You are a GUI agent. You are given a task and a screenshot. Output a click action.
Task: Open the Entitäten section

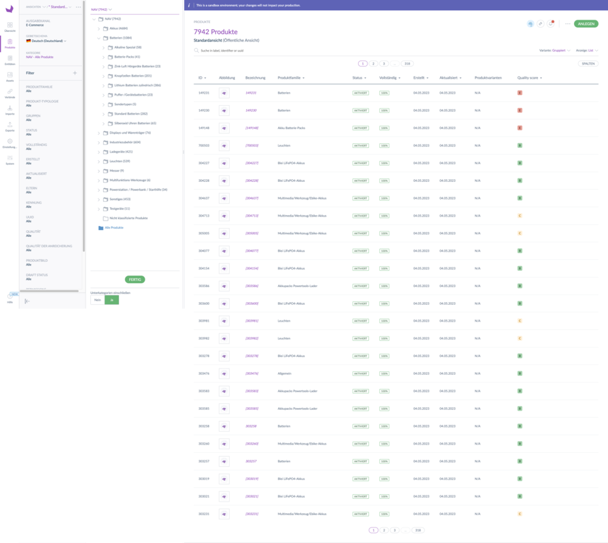(10, 60)
